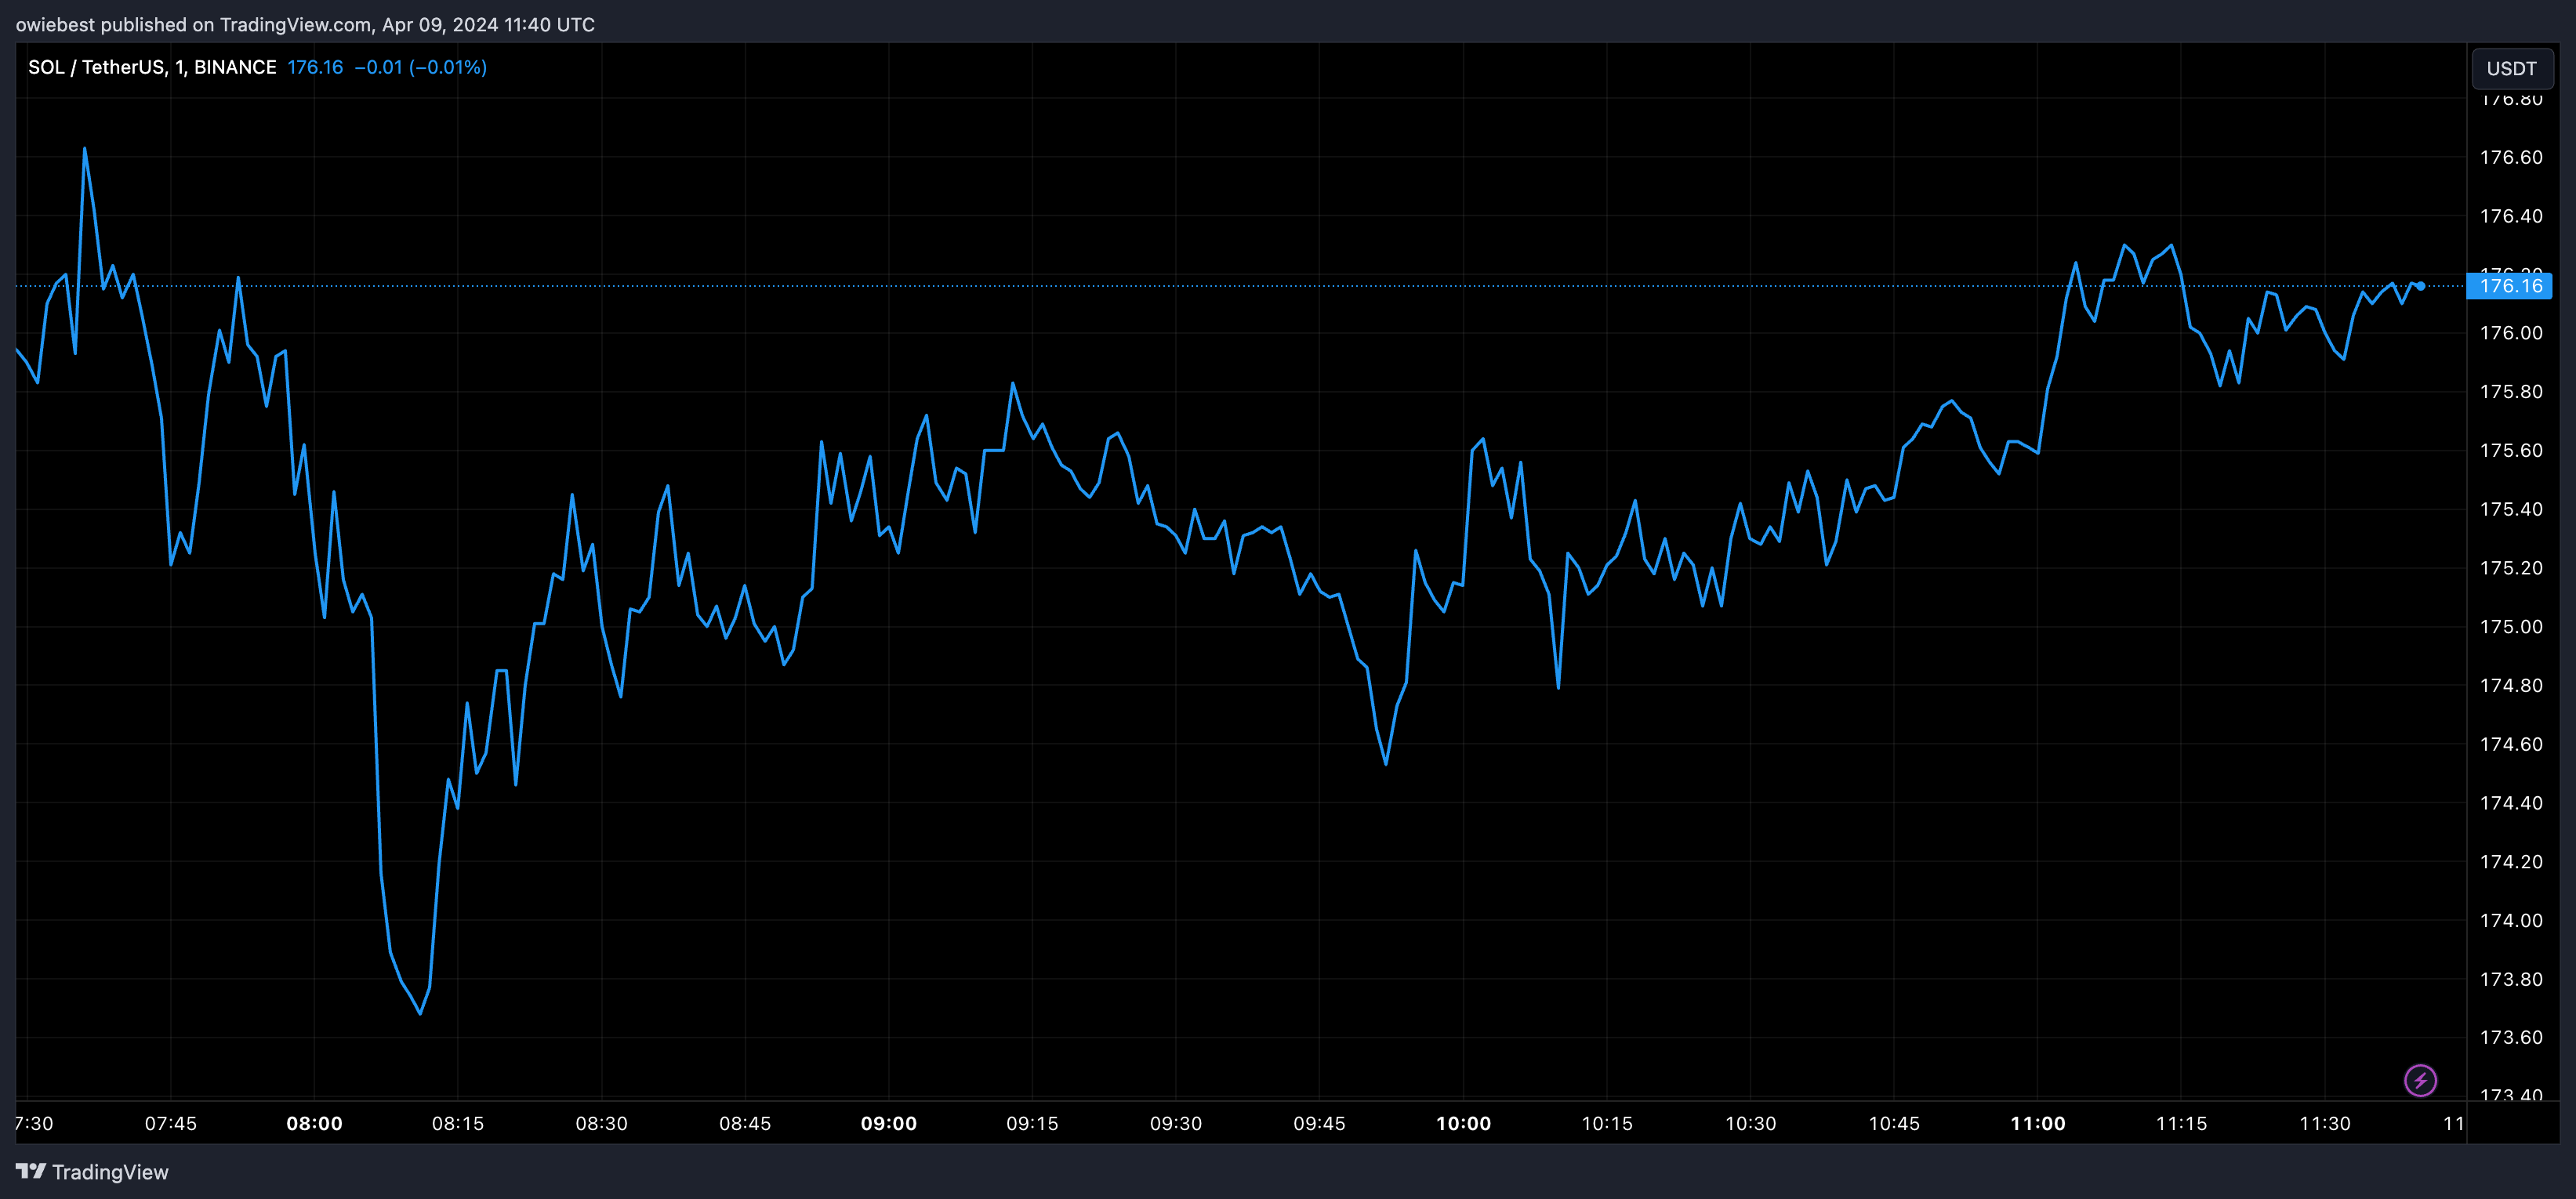Screen dimensions: 2576x1199
Task: Click the 174.40 price axis label
Action: pyautogui.click(x=2511, y=803)
